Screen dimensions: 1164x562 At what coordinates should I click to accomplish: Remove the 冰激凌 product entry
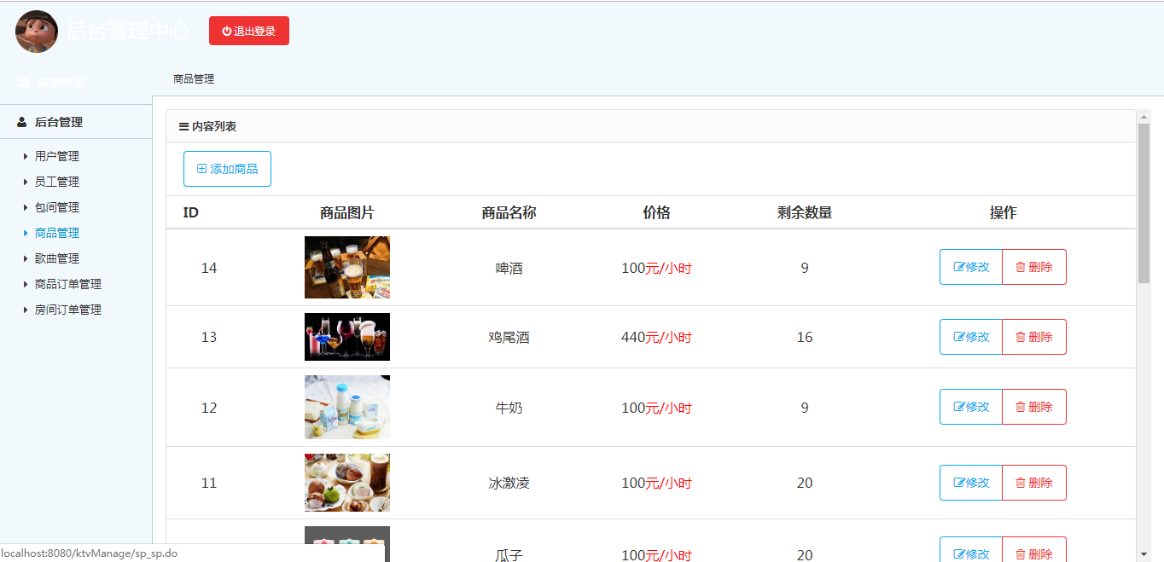[1034, 483]
